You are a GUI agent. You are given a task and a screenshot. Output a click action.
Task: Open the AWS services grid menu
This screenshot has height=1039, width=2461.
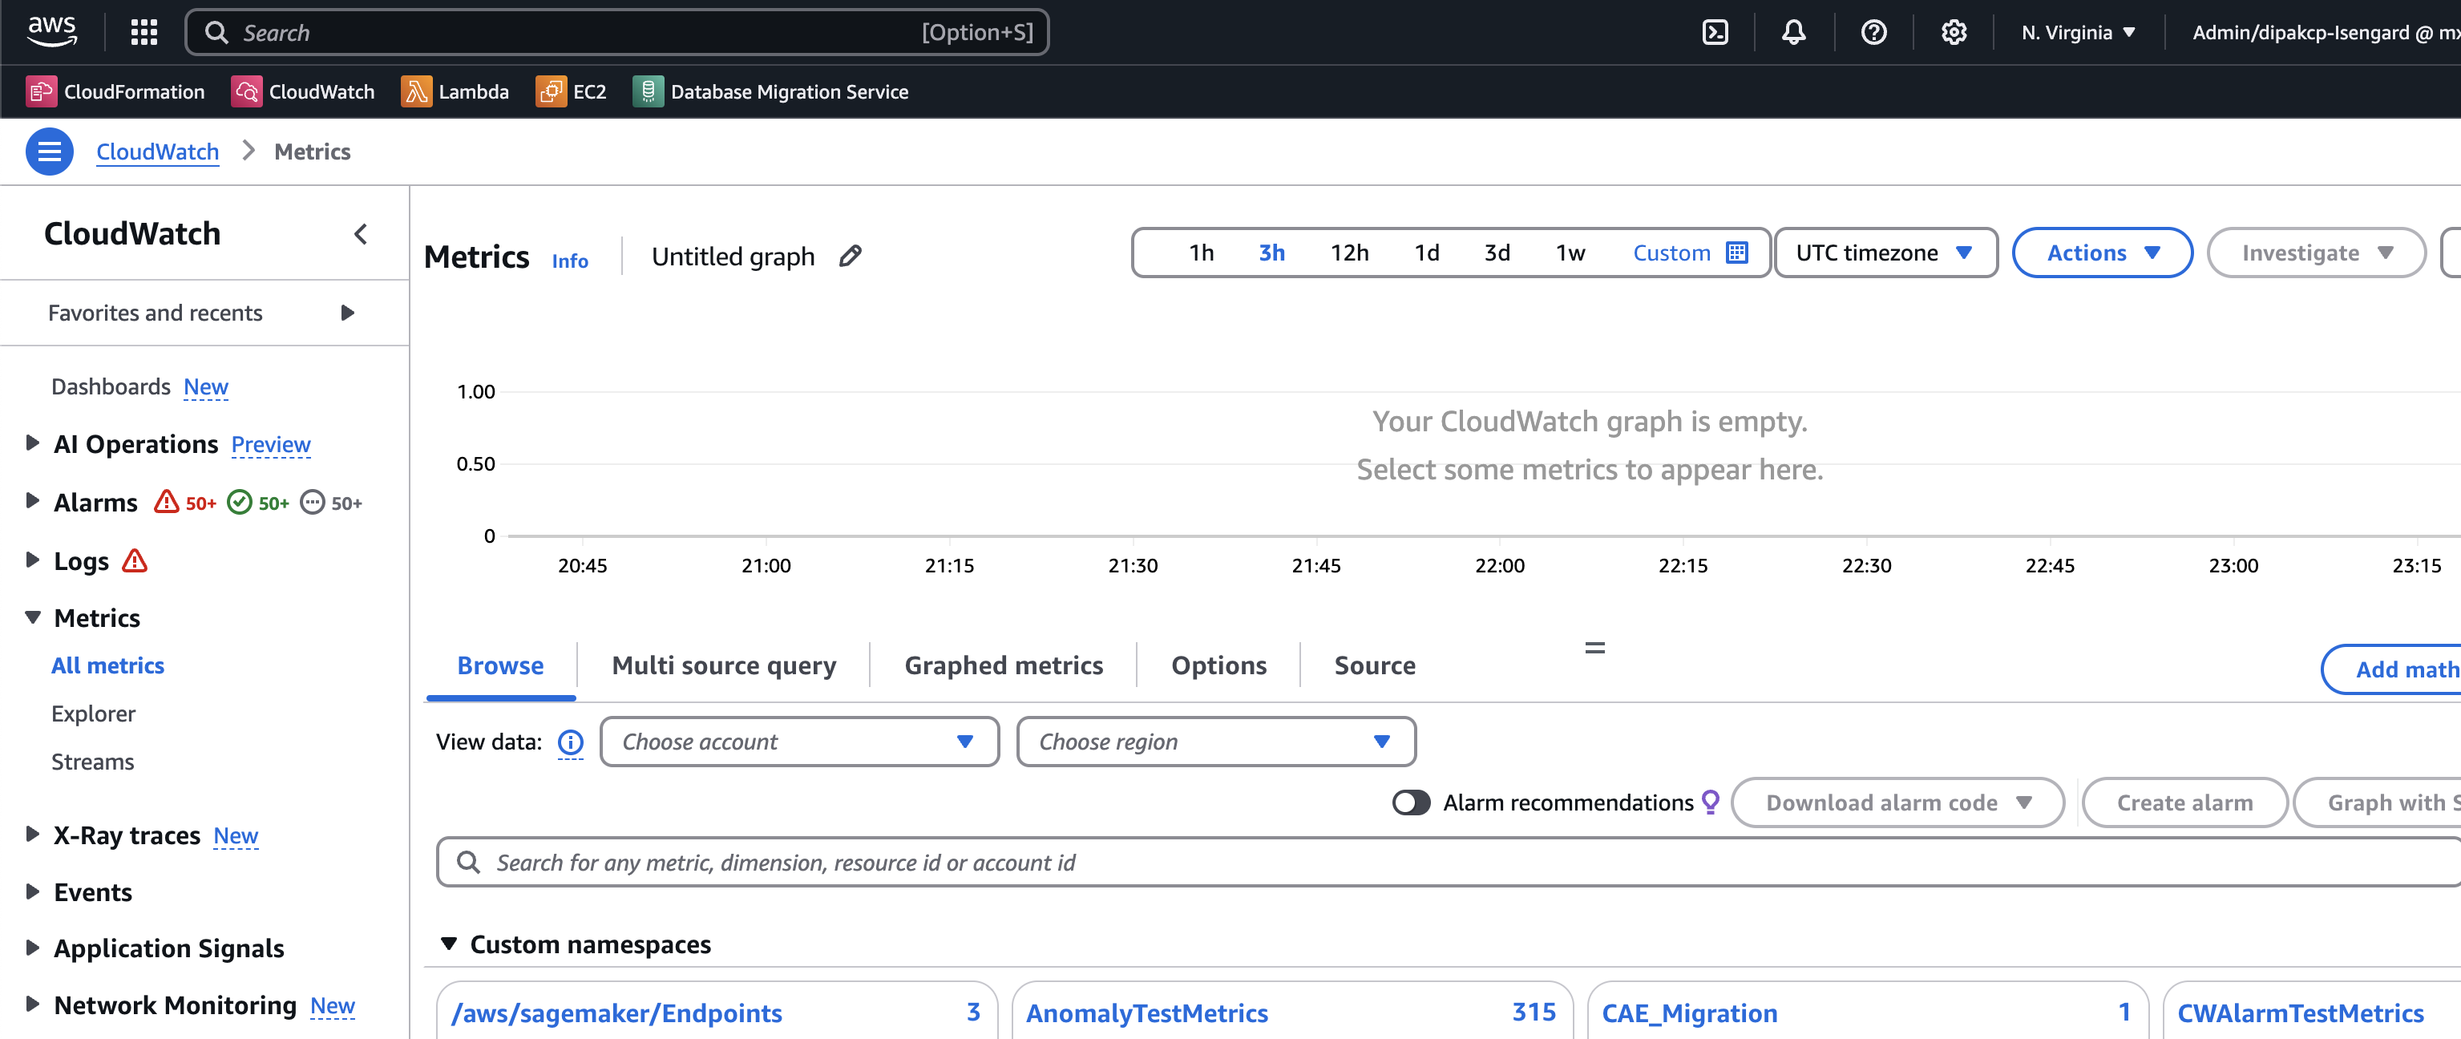144,33
